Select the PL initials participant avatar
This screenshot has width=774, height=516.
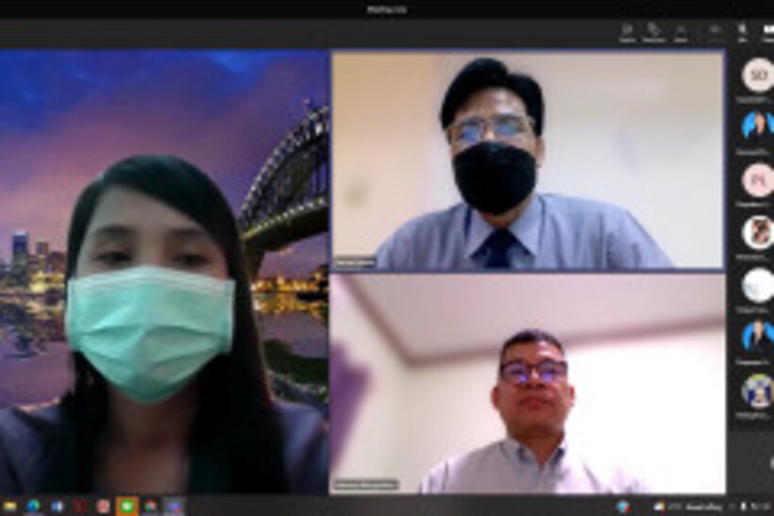[758, 180]
